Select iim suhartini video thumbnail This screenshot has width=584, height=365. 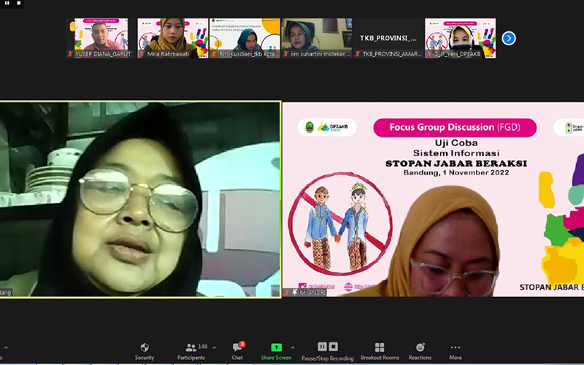click(x=317, y=38)
